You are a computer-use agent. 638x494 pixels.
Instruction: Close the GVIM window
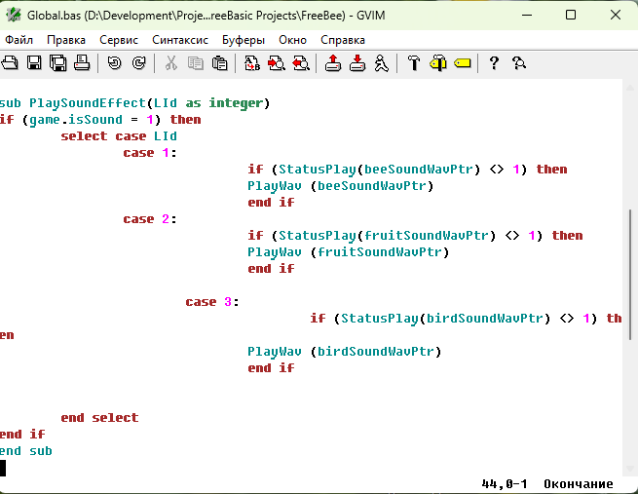616,15
